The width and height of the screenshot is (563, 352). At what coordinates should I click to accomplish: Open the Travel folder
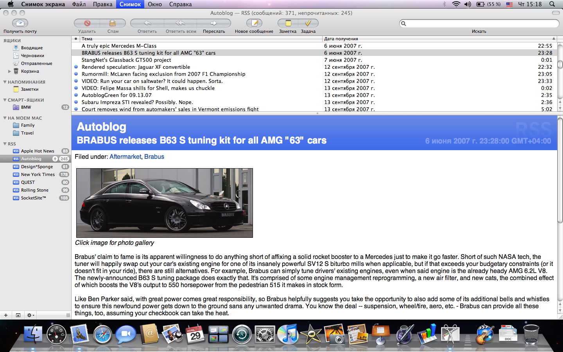27,133
